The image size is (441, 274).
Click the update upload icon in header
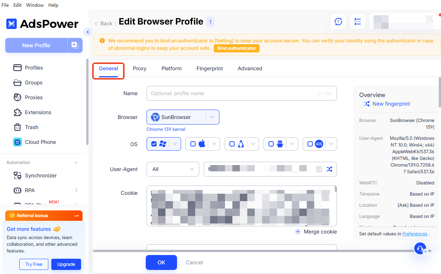click(x=338, y=22)
